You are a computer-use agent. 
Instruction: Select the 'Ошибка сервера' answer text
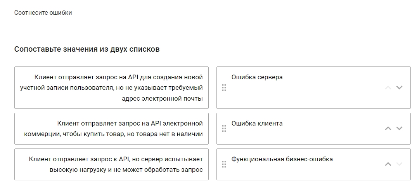[257, 77]
